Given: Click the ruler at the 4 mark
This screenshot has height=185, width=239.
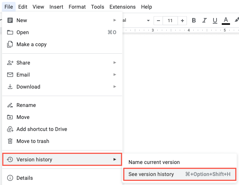Looking at the screenshot, I should tap(188, 30).
